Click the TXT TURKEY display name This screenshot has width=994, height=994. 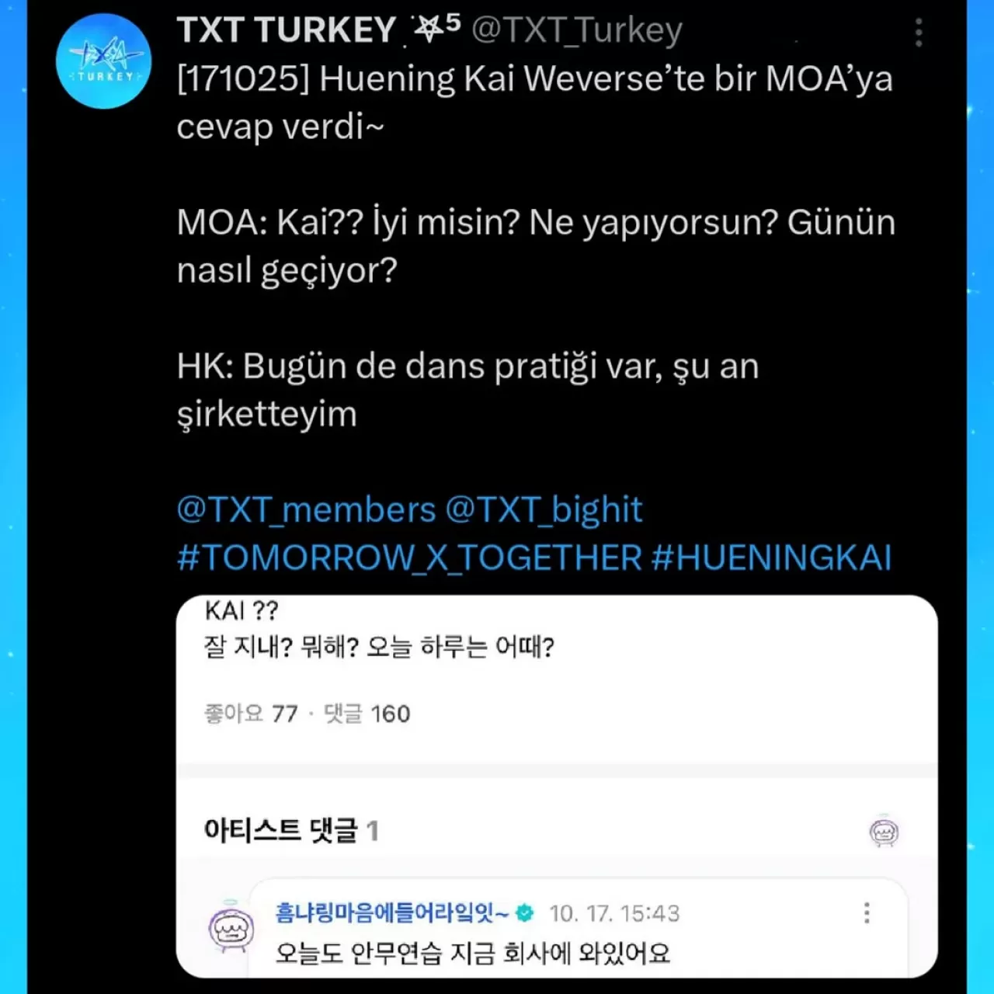287,30
